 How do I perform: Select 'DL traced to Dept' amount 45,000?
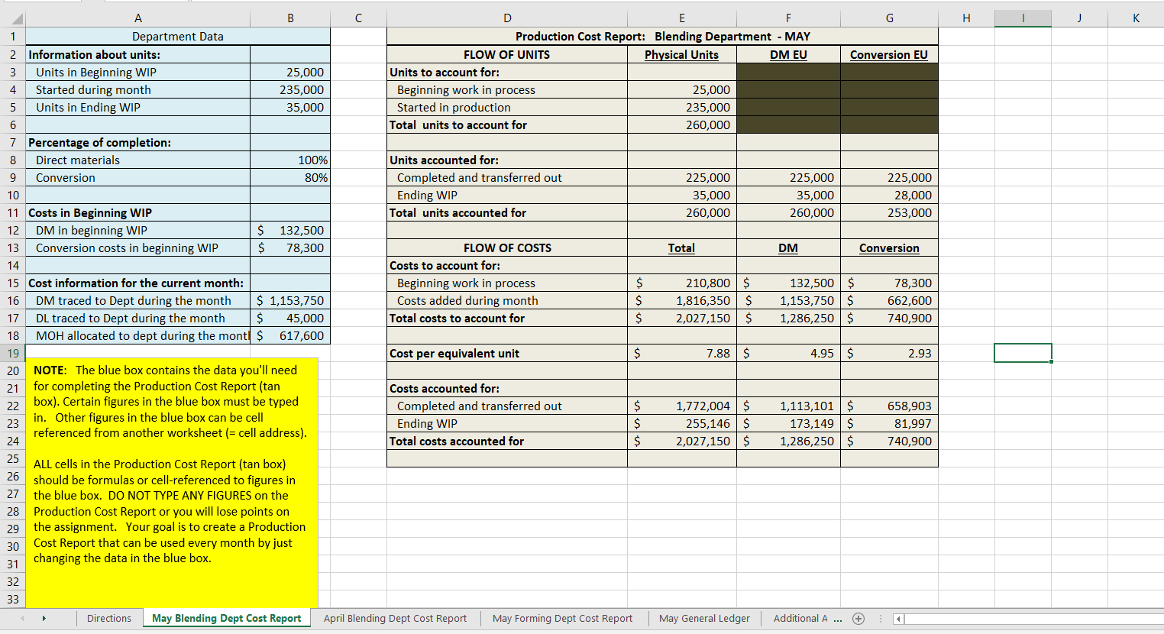(290, 318)
